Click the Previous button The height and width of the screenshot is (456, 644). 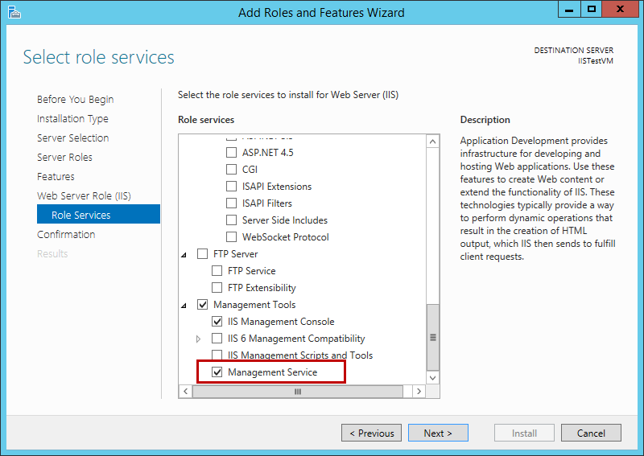[x=371, y=433]
